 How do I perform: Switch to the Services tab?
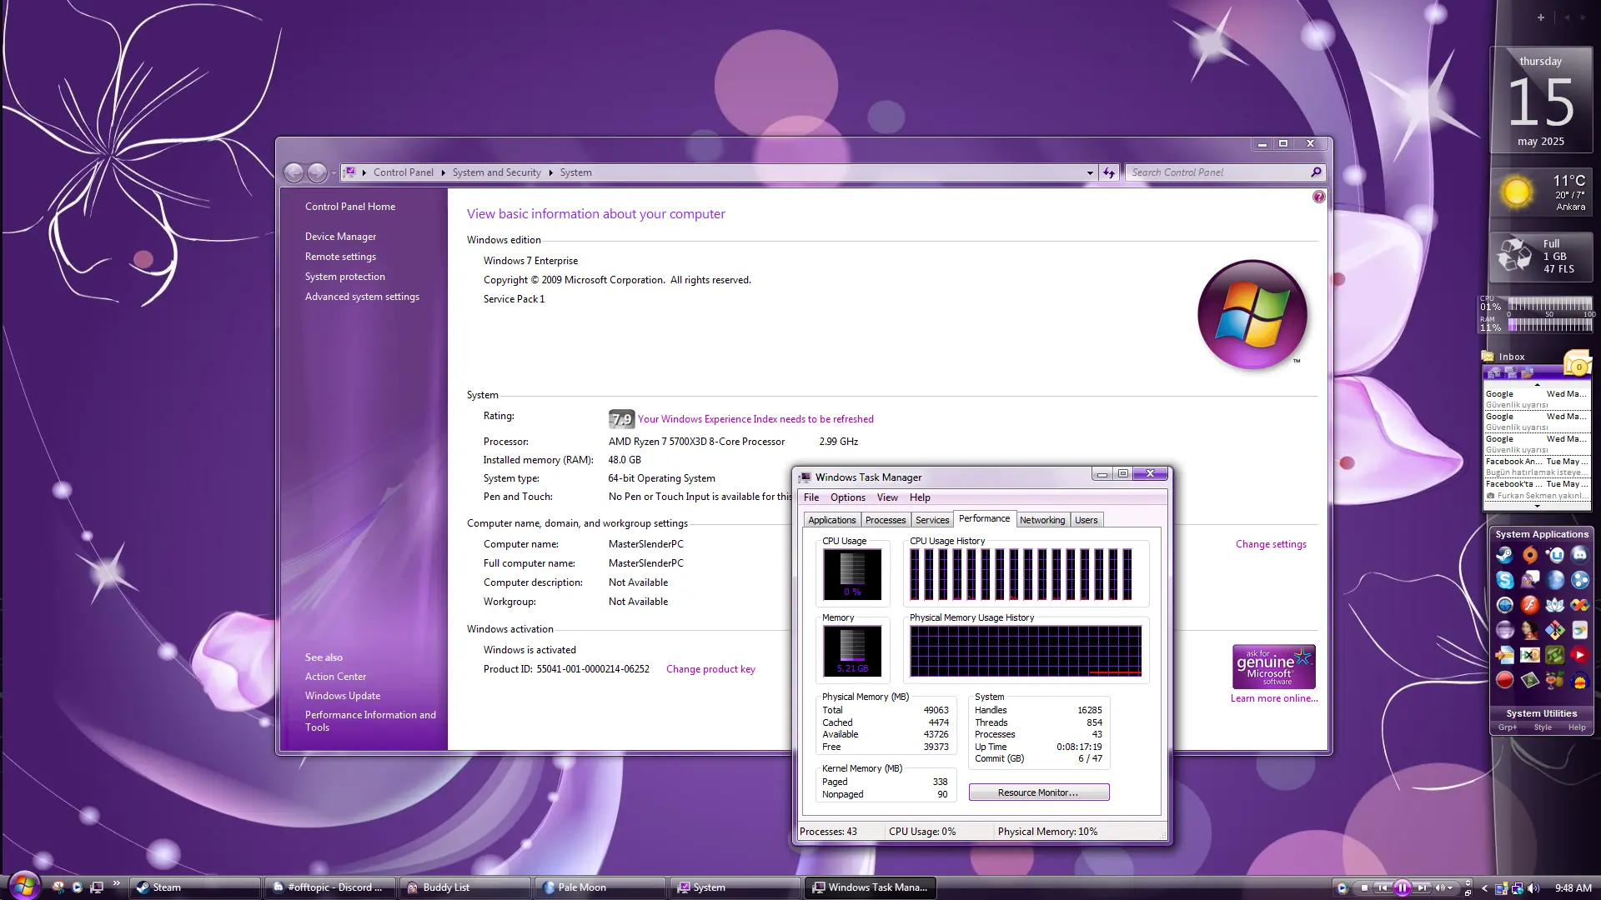pyautogui.click(x=931, y=520)
